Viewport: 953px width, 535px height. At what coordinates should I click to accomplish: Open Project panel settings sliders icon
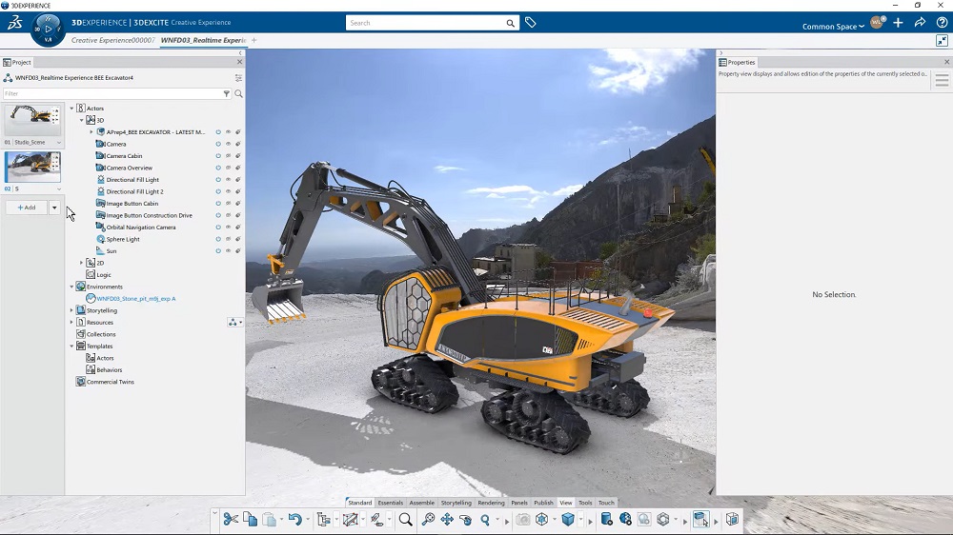click(x=238, y=78)
